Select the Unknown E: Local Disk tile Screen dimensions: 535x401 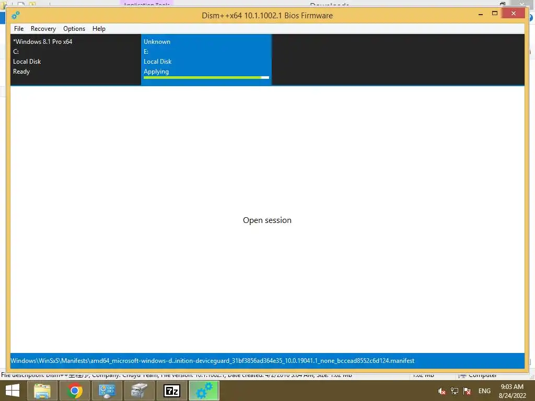(206, 60)
